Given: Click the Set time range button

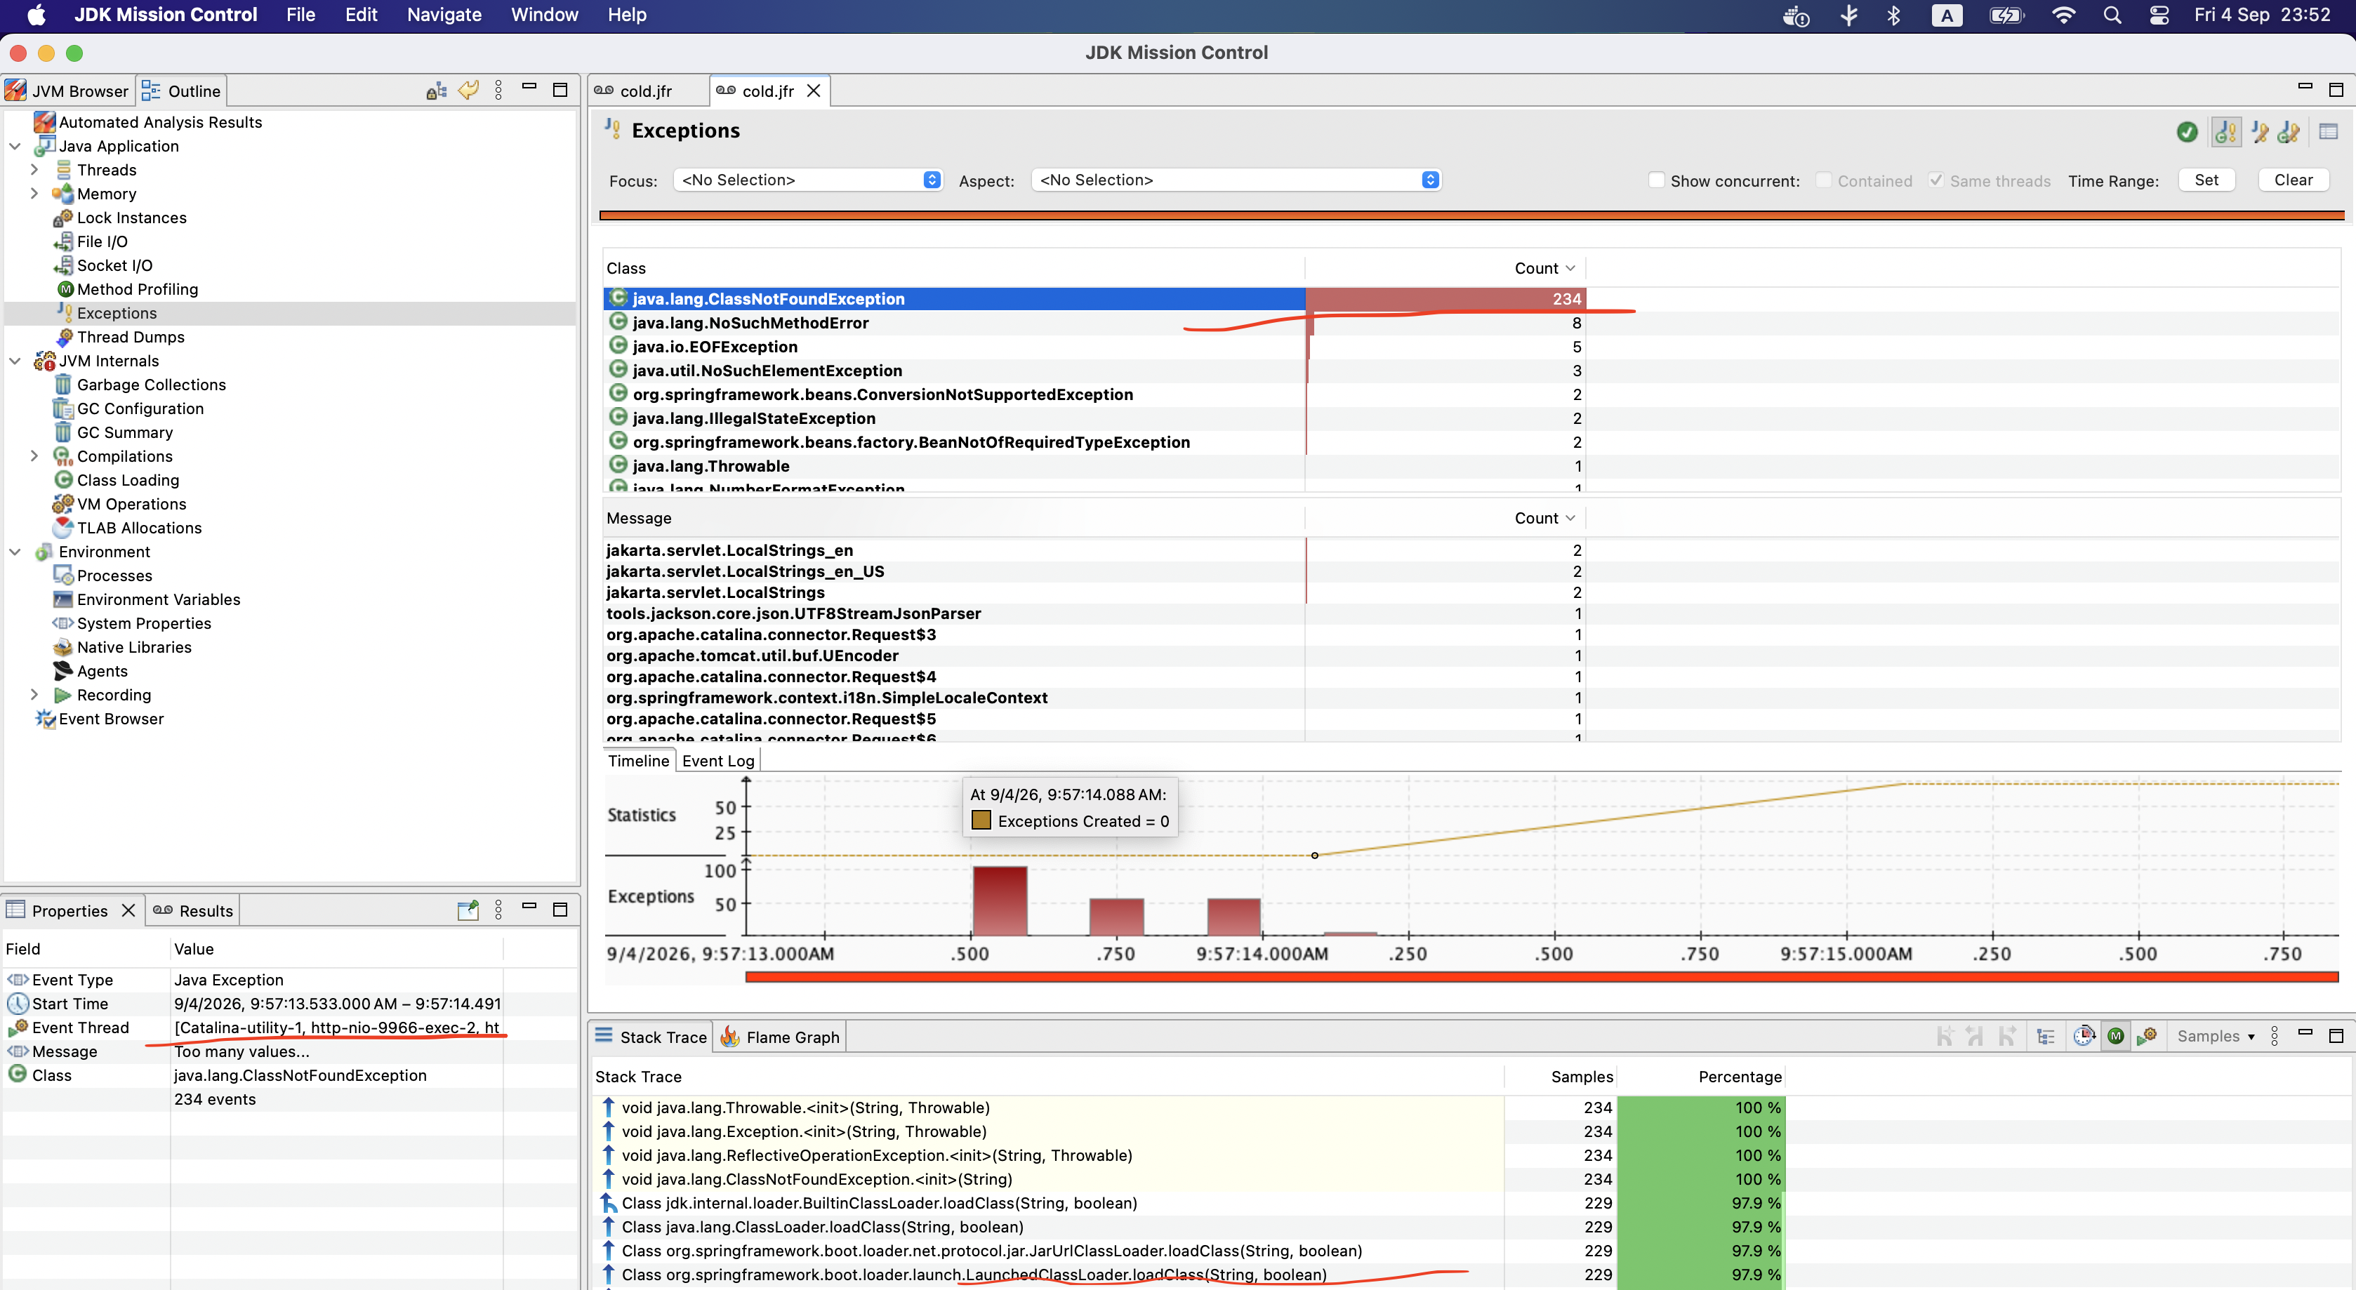Looking at the screenshot, I should 2206,180.
